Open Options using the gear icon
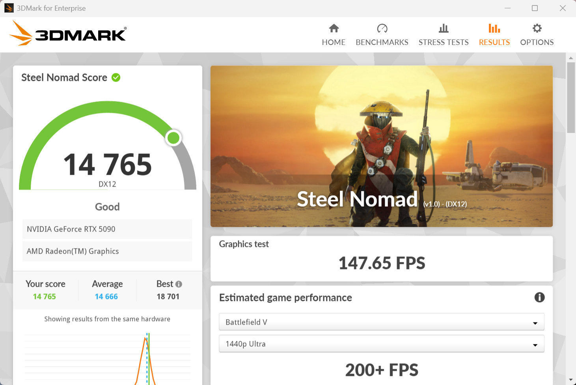This screenshot has width=576, height=385. (x=537, y=28)
